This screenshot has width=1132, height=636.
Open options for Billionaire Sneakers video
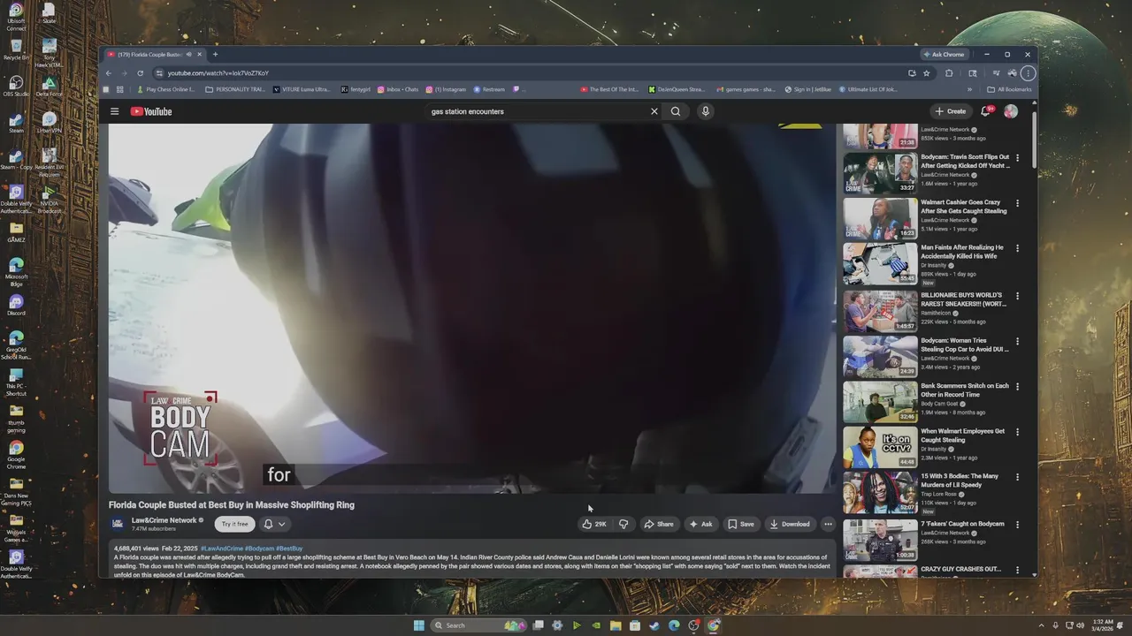point(1017,296)
